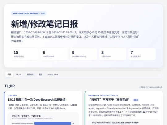The image size is (167, 125).
Task: Open the 图片 tab
Action: [41, 74]
